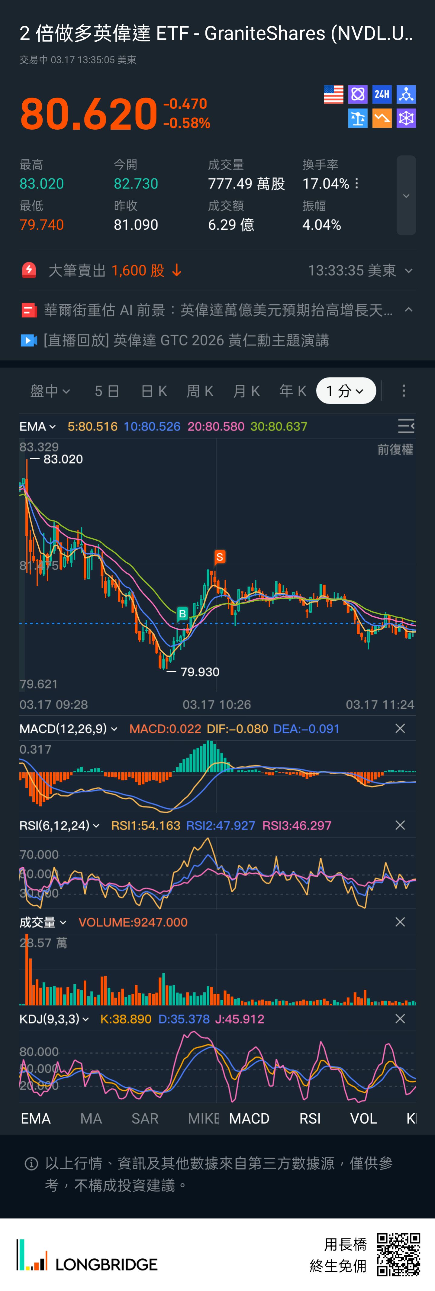Open the KDJ(9,3,3) parameter dropdown

[x=54, y=1019]
